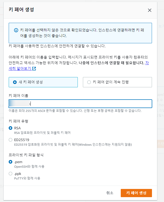The width and height of the screenshot is (164, 202).
Task: Click the RSA option label text
Action: click(17, 128)
